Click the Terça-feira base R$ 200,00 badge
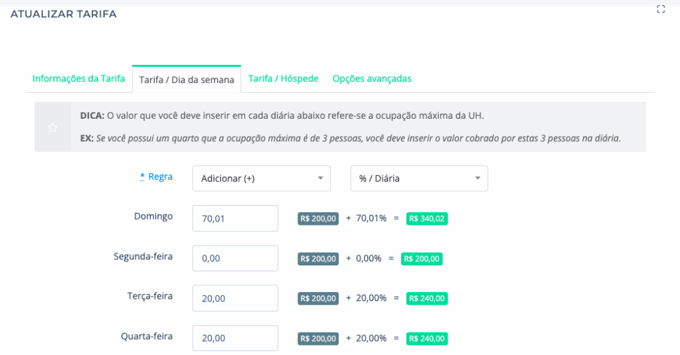 [318, 299]
